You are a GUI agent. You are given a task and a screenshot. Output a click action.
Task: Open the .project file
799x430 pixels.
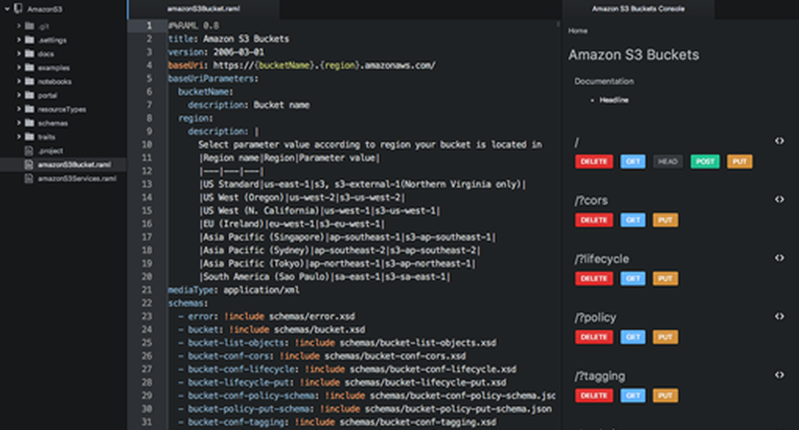point(50,151)
